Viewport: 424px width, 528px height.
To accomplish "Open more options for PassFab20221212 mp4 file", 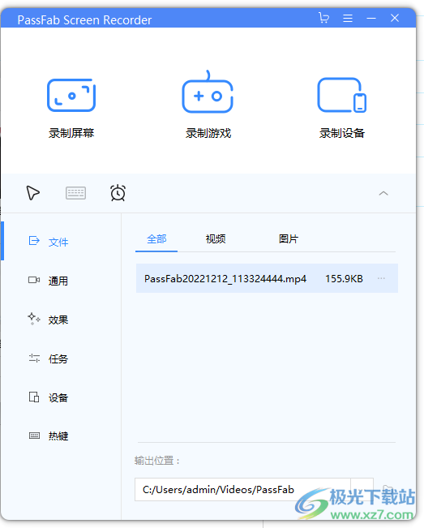I will [x=381, y=278].
